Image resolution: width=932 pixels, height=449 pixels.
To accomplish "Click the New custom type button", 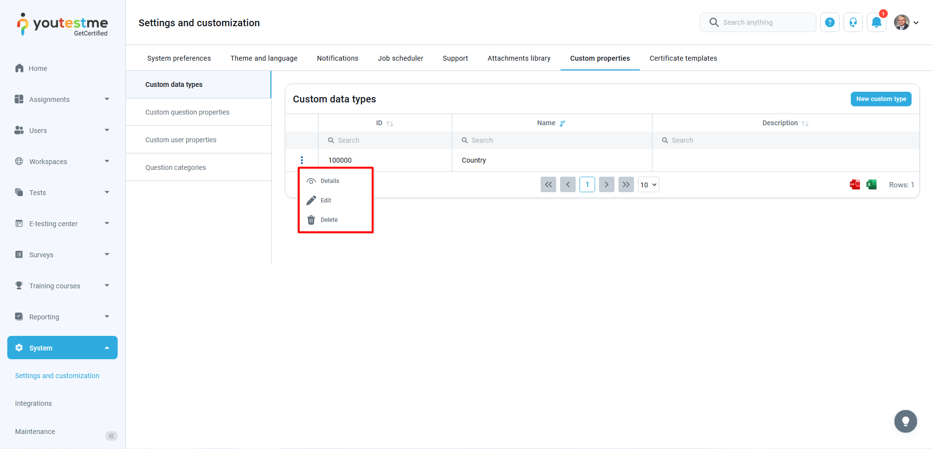I will (880, 99).
